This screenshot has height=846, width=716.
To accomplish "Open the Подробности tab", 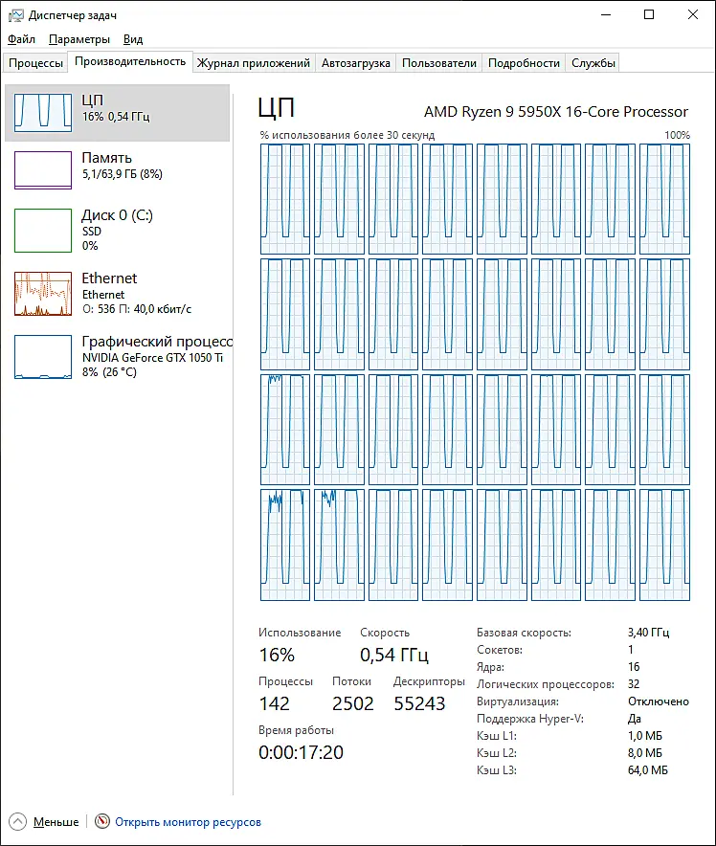I will tap(524, 63).
